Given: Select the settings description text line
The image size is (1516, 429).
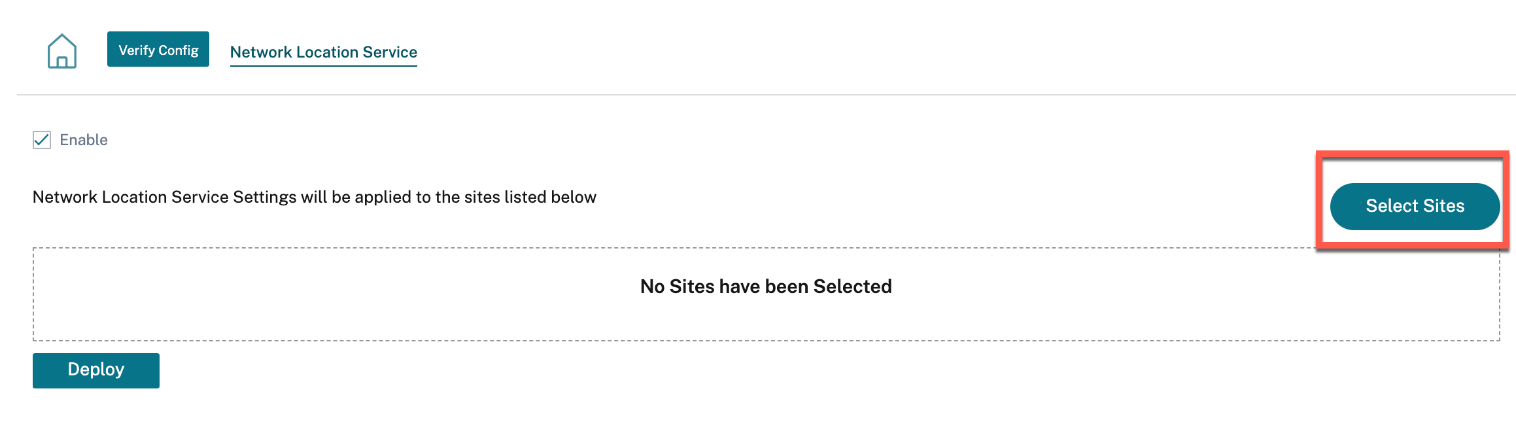Looking at the screenshot, I should point(315,197).
